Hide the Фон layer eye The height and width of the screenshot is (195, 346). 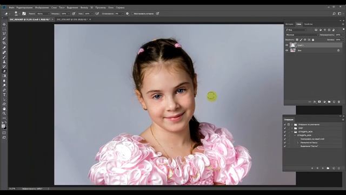(x=287, y=50)
